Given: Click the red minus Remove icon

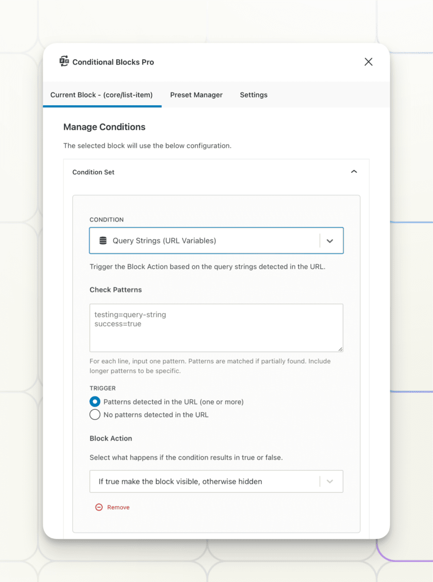Looking at the screenshot, I should click(x=99, y=507).
